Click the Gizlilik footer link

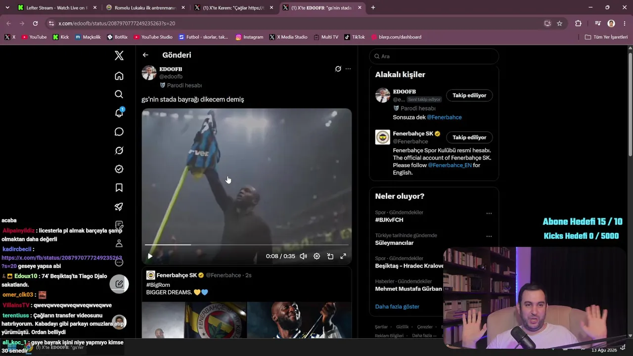click(403, 327)
